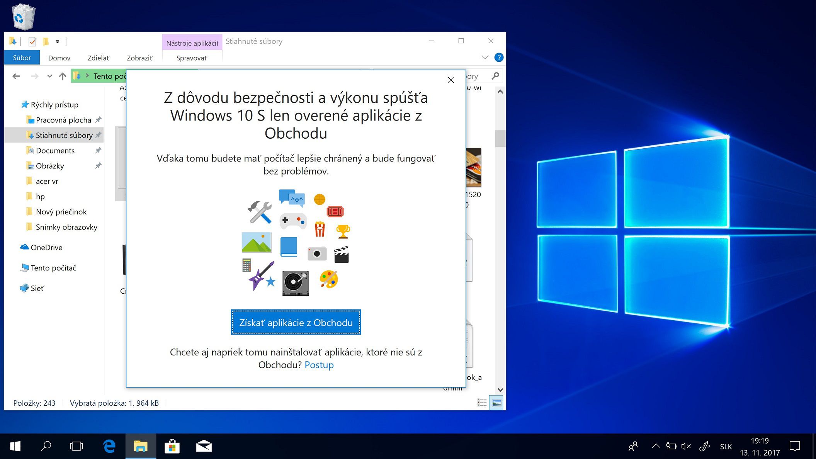
Task: Go up one folder level
Action: pos(62,76)
